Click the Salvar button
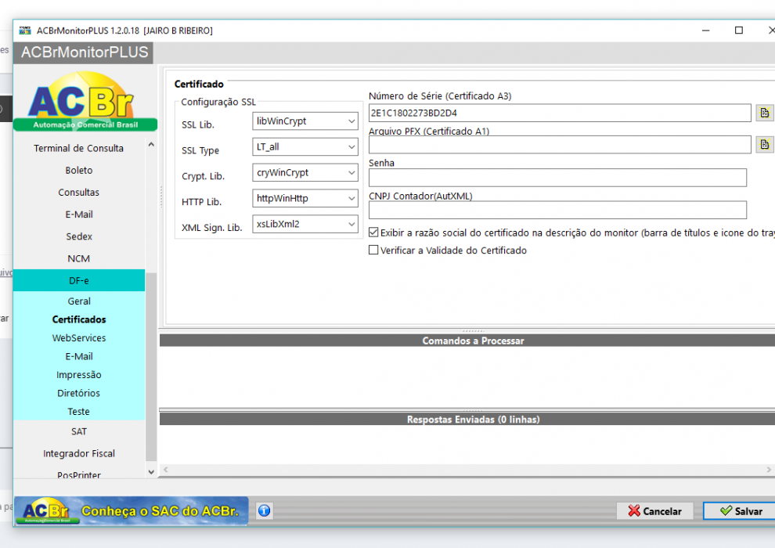This screenshot has height=548, width=775. click(741, 511)
